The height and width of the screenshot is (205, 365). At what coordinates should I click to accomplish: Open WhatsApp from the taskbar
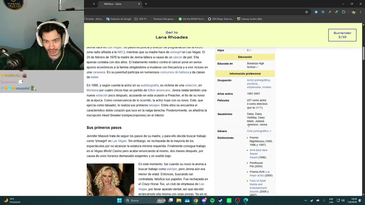click(x=229, y=200)
